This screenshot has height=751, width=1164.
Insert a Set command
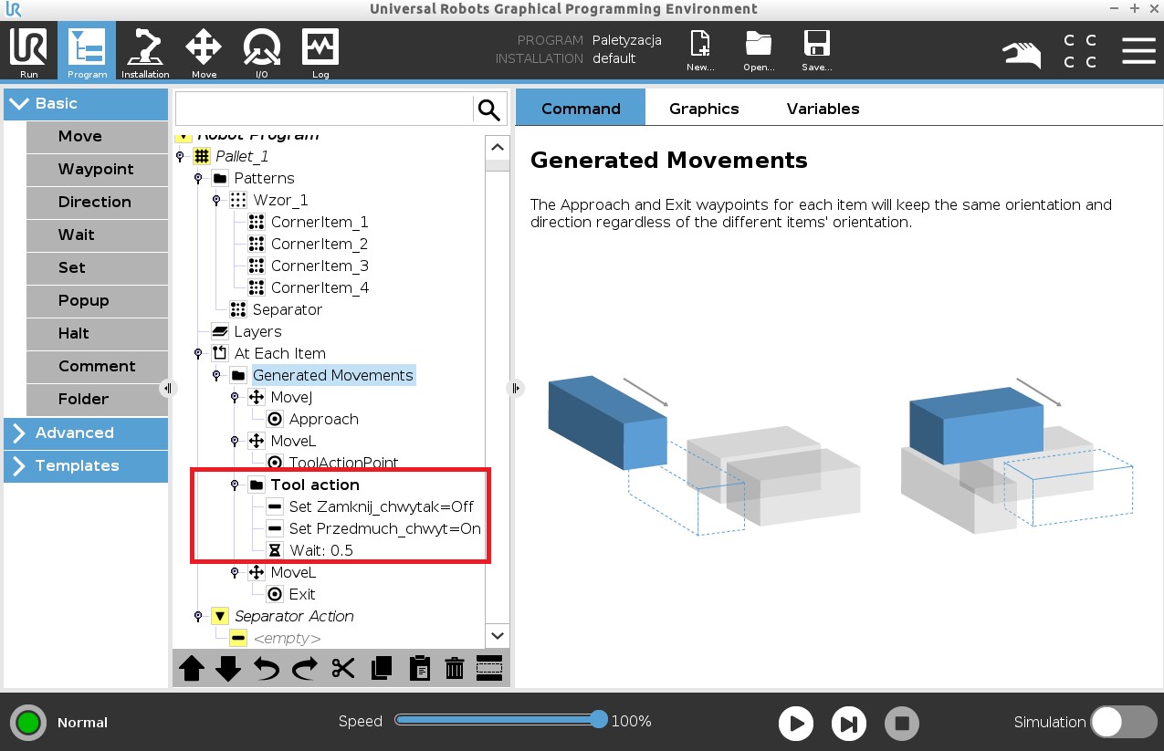pos(97,267)
